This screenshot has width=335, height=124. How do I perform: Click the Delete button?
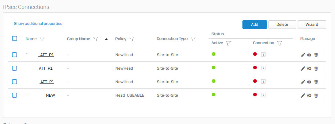(x=282, y=25)
